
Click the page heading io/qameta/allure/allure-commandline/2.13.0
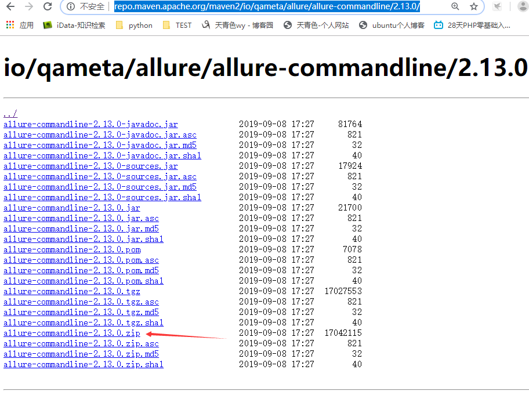pos(265,68)
